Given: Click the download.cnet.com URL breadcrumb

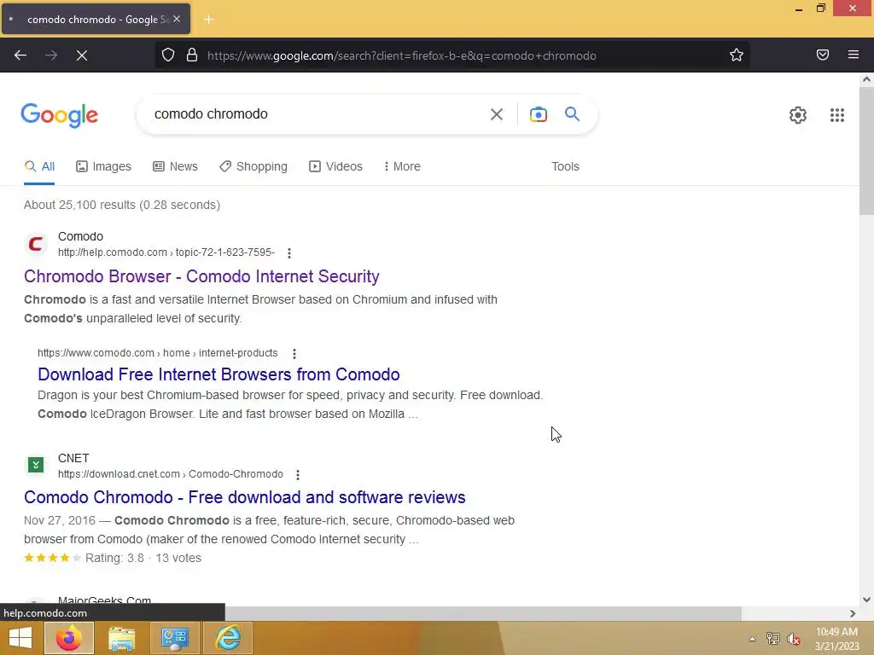Looking at the screenshot, I should (x=171, y=474).
